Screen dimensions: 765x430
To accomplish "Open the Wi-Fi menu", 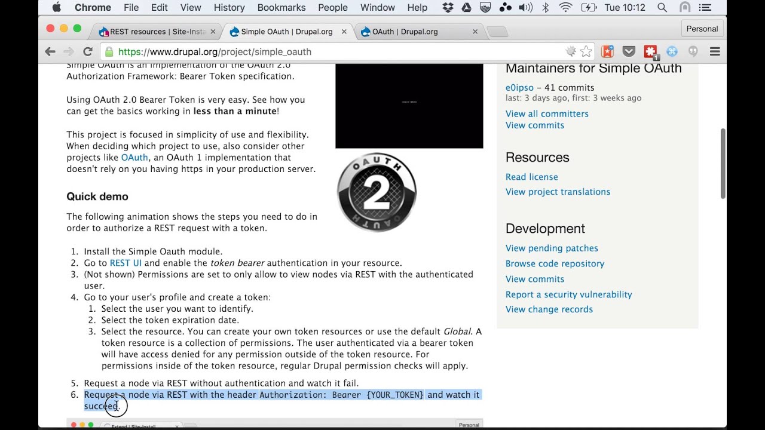I will coord(565,7).
